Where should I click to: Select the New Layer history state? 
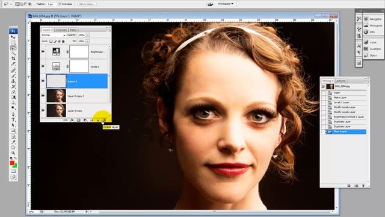click(x=346, y=131)
